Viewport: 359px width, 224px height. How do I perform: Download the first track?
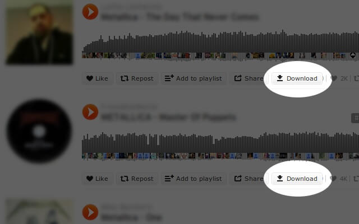297,78
